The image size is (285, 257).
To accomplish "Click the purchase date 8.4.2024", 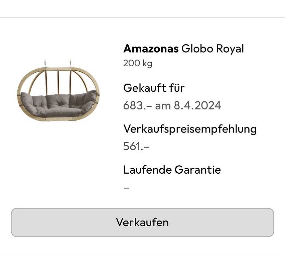I will pos(197,105).
